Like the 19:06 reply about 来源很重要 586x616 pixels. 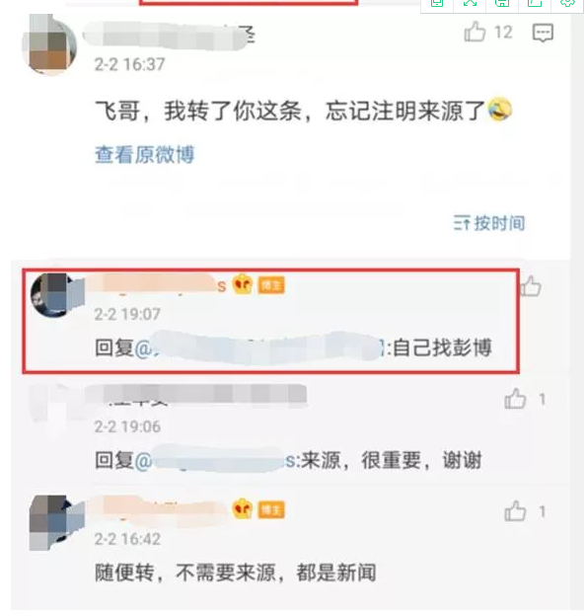515,399
